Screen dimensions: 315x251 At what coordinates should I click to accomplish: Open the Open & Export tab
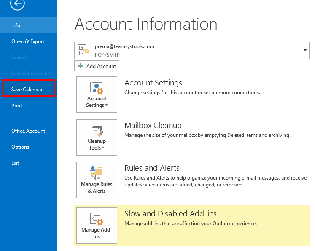point(29,41)
